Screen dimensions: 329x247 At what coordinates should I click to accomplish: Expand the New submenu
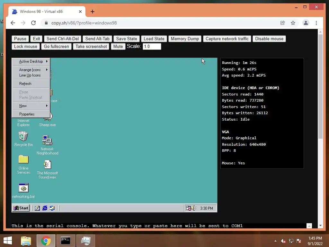pyautogui.click(x=31, y=106)
